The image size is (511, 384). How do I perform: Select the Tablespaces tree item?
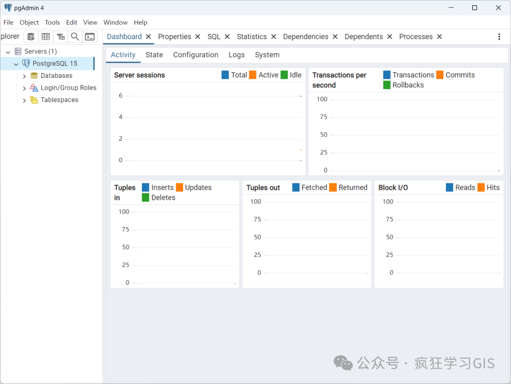coord(59,100)
